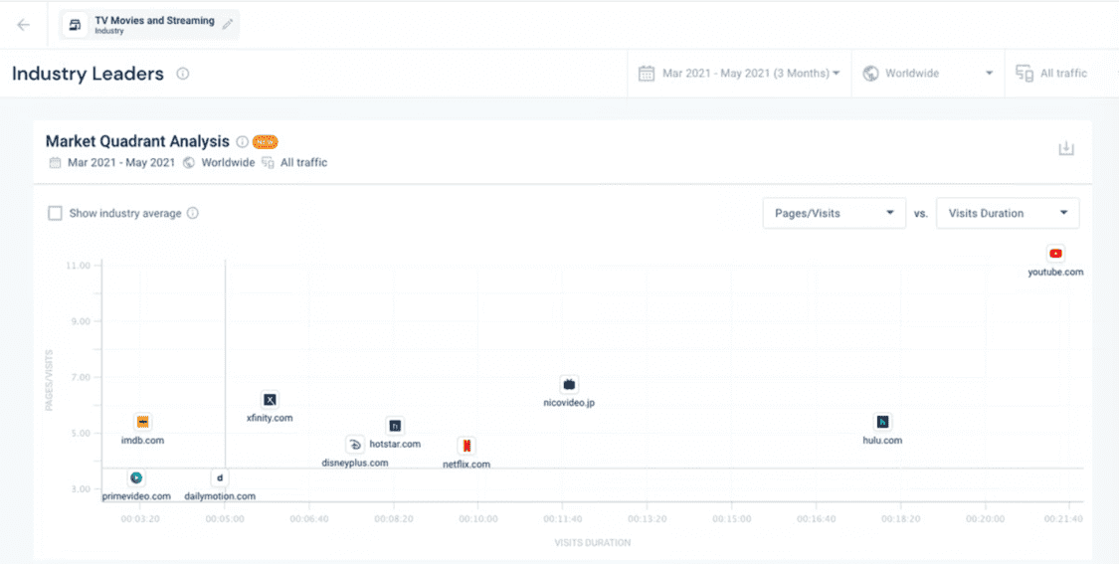Image resolution: width=1119 pixels, height=564 pixels.
Task: Click the 00:21:40 x-axis tick label
Action: coord(1063,517)
